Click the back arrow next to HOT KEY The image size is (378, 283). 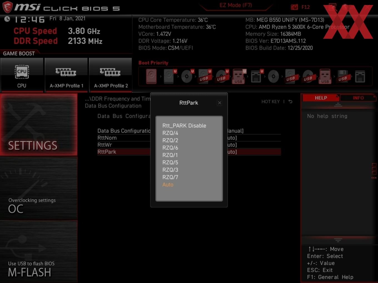pos(290,102)
